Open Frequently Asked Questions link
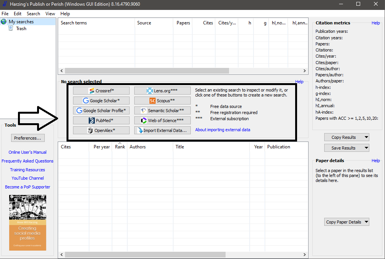 [x=28, y=161]
